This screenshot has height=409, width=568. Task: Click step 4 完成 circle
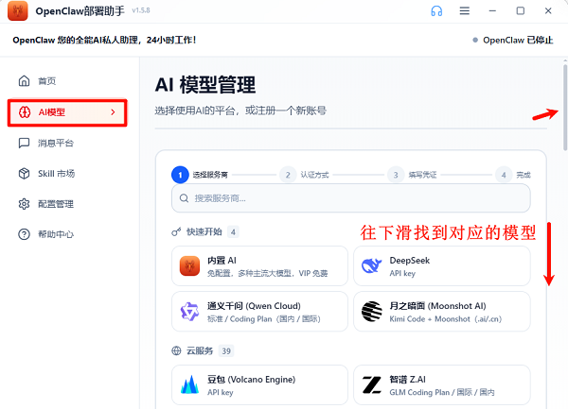tap(504, 175)
